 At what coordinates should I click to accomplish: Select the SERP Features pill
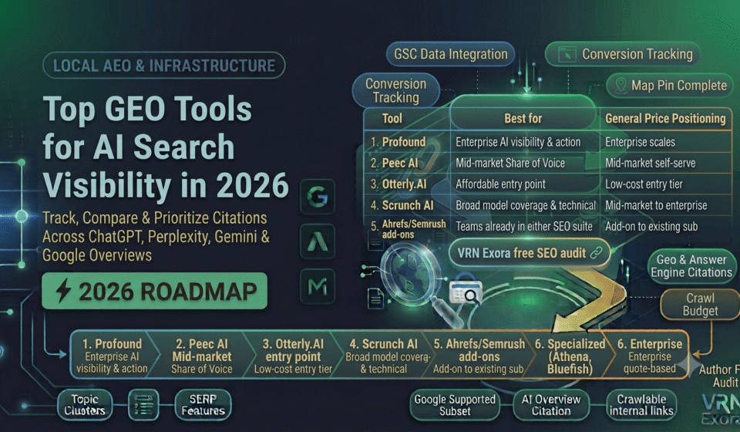(203, 405)
